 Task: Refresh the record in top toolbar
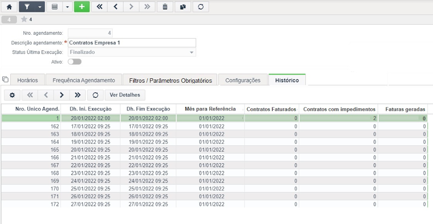pos(201,7)
